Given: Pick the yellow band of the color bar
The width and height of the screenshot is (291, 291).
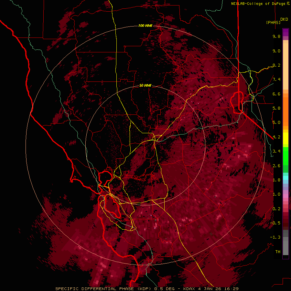Looking at the screenshot, I should coord(286,138).
